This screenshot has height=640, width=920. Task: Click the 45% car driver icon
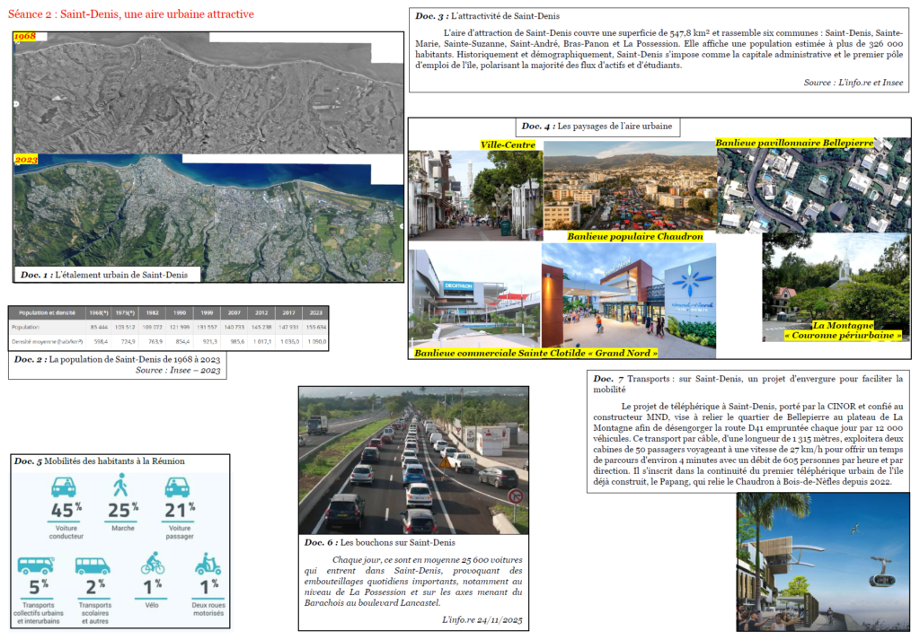64,487
